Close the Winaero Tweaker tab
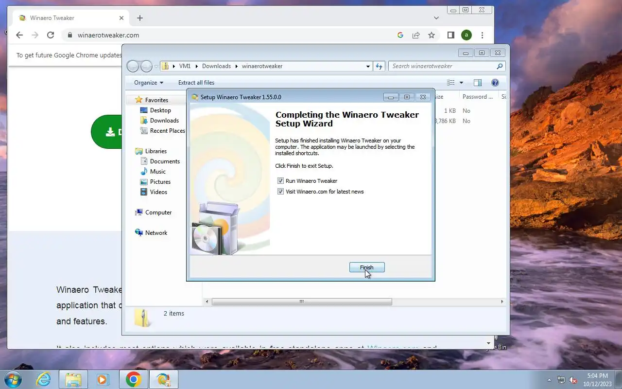The width and height of the screenshot is (622, 389). 121,18
